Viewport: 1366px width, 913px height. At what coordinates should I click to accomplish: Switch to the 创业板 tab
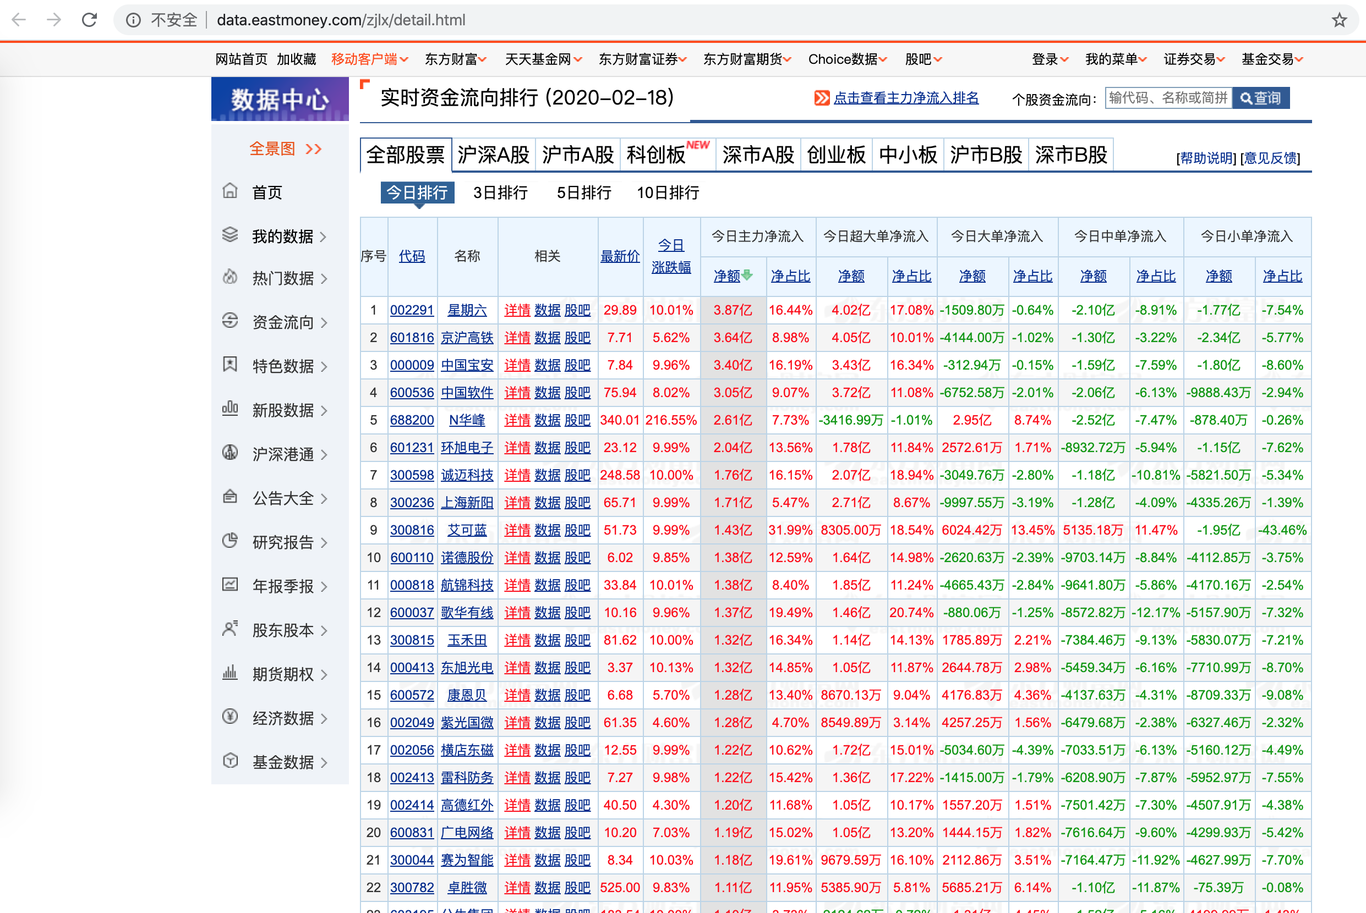click(835, 155)
